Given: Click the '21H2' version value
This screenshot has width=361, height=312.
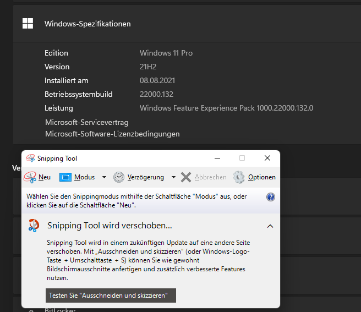Looking at the screenshot, I should [148, 67].
